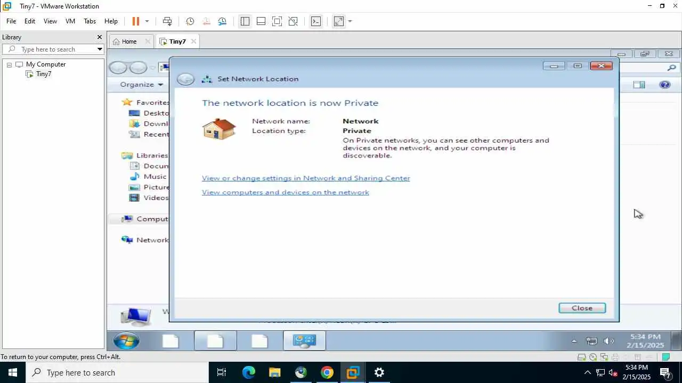
Task: Select Network in Explorer navigation pane
Action: [145, 240]
